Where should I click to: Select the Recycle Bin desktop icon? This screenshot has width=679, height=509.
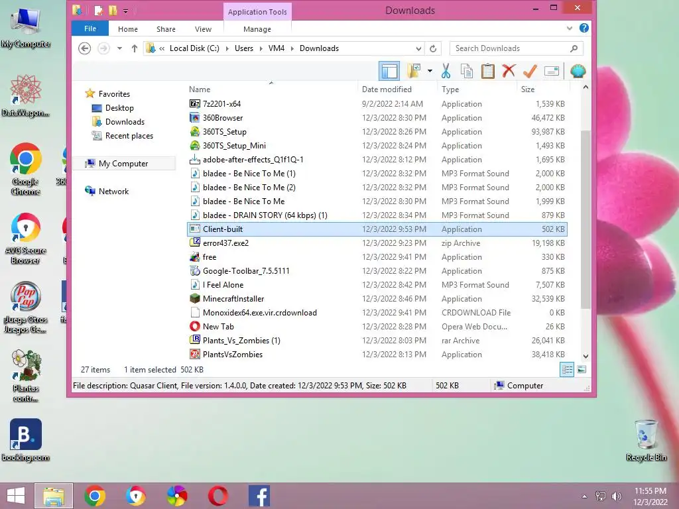click(646, 440)
